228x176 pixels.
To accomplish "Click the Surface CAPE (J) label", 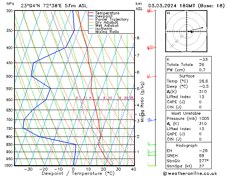I will [x=176, y=102].
